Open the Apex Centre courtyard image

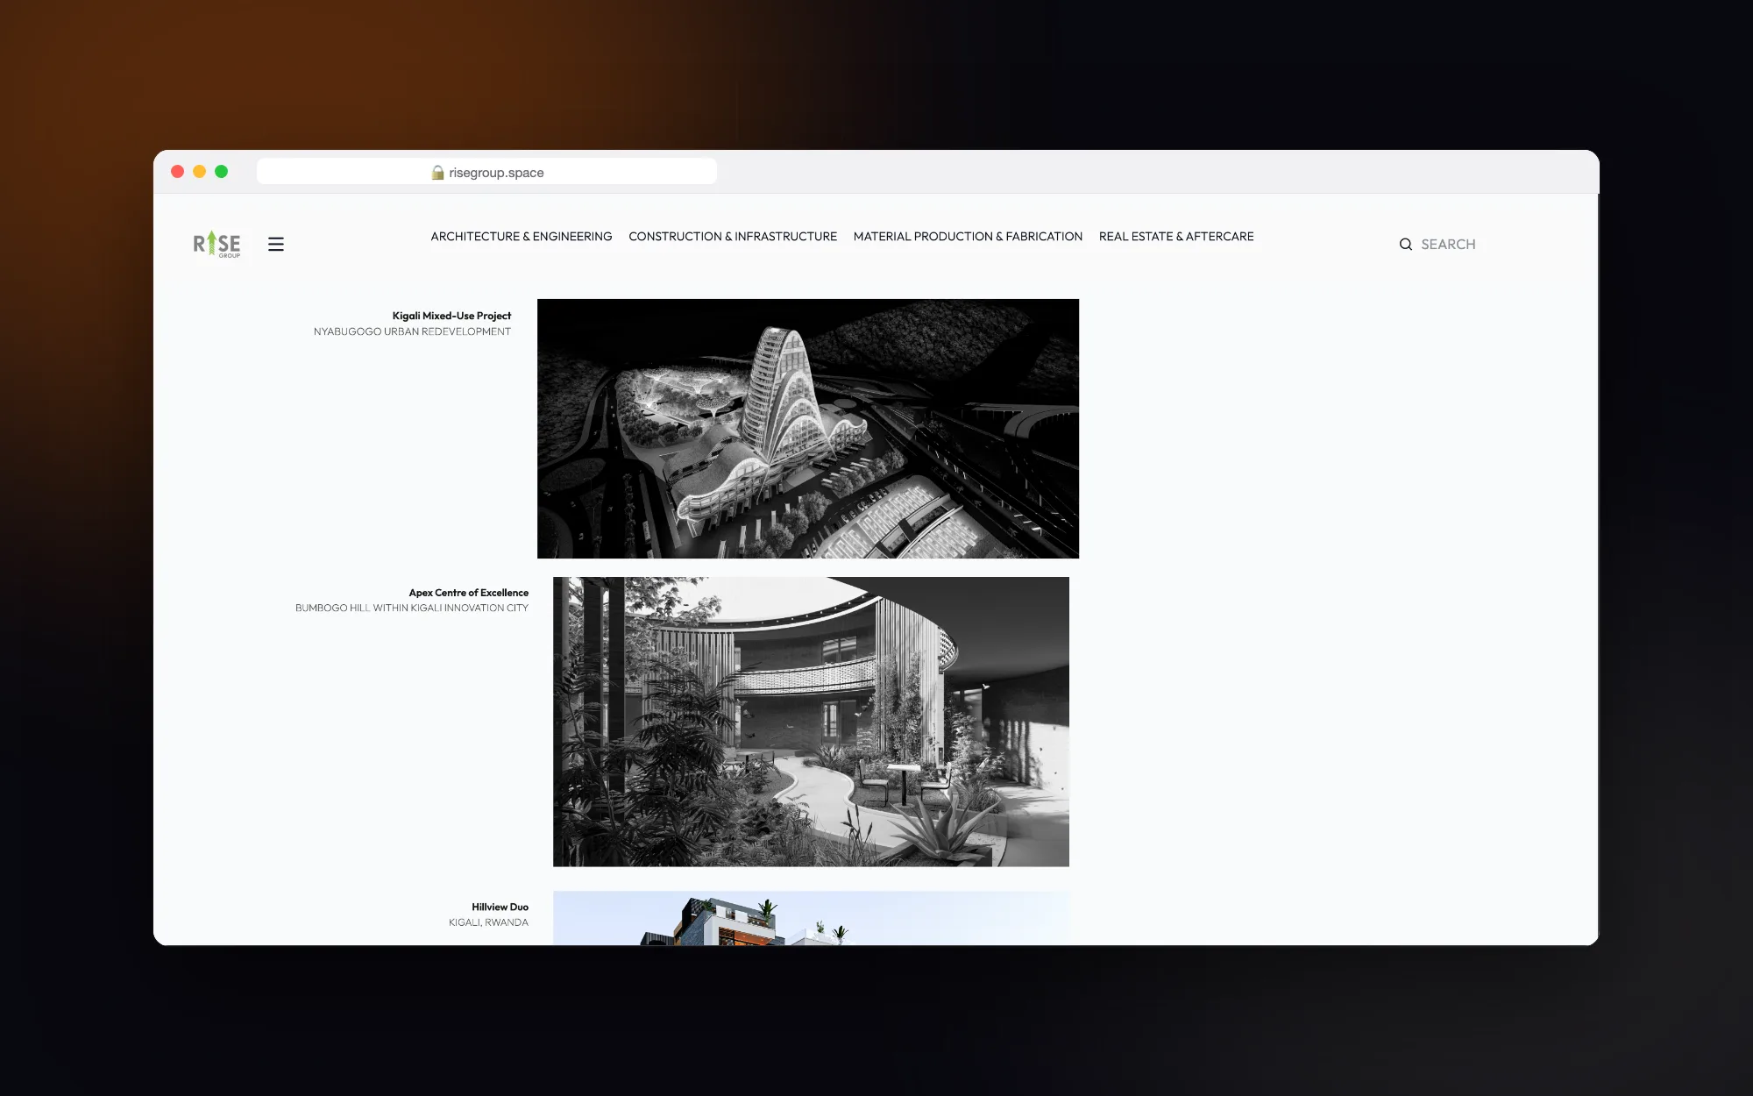811,722
